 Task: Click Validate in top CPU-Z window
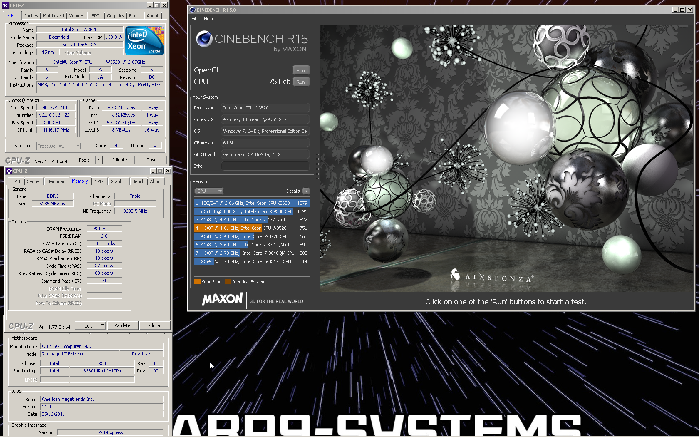119,160
